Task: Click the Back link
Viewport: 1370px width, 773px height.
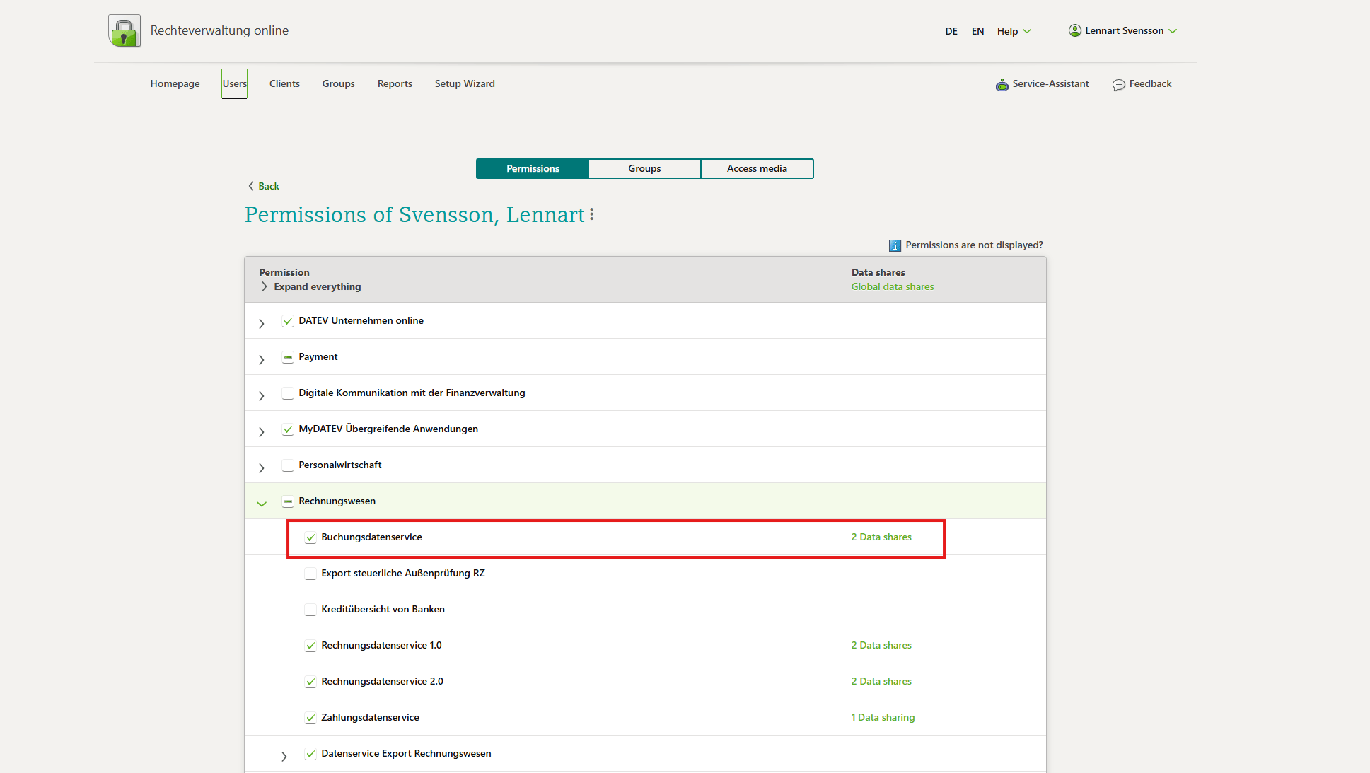Action: [269, 186]
